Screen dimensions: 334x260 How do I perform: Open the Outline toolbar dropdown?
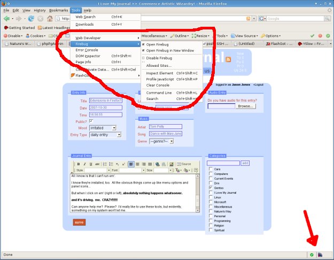[180, 36]
